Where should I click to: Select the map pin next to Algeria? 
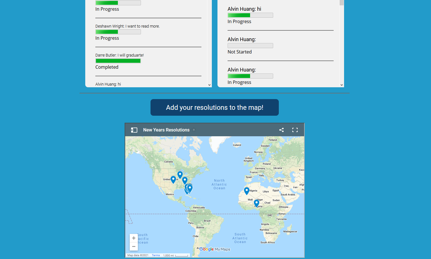(247, 191)
